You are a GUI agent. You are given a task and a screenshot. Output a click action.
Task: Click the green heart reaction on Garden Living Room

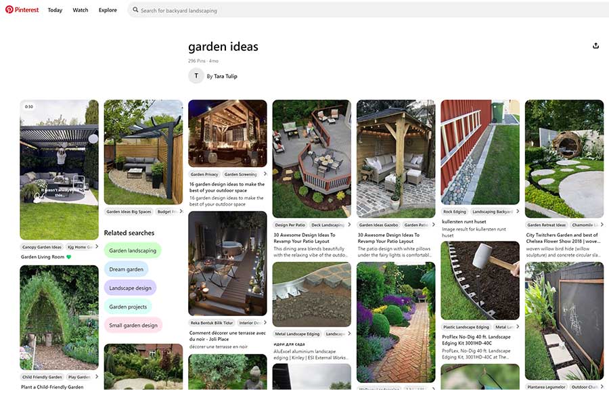[69, 256]
